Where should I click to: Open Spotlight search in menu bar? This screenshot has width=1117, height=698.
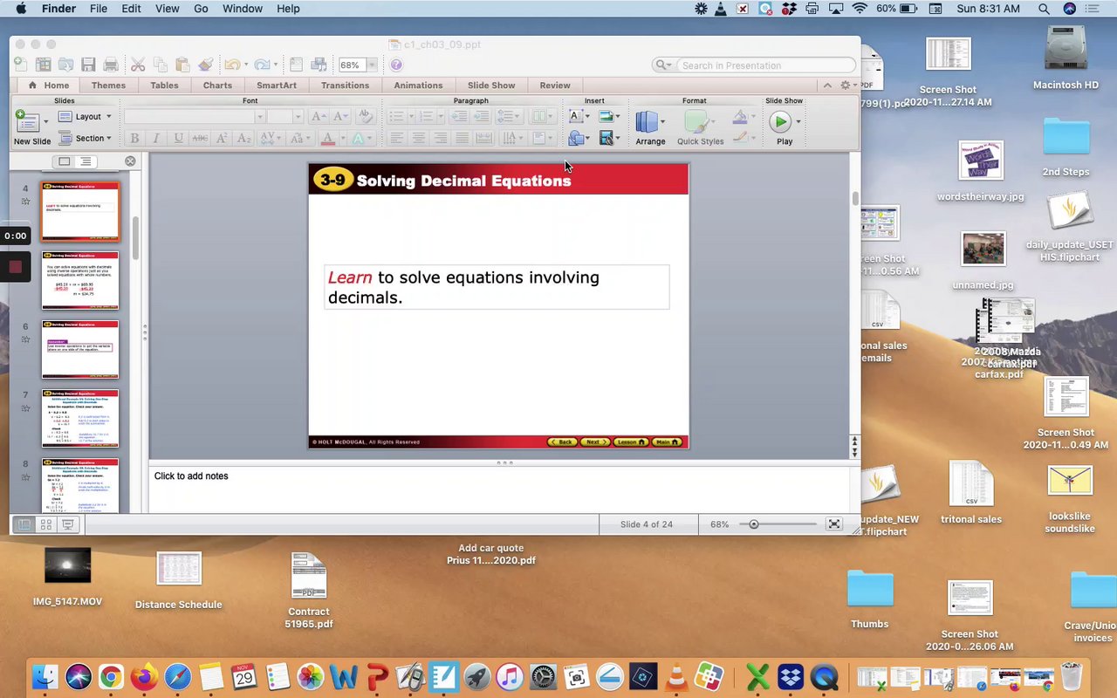pos(1044,9)
